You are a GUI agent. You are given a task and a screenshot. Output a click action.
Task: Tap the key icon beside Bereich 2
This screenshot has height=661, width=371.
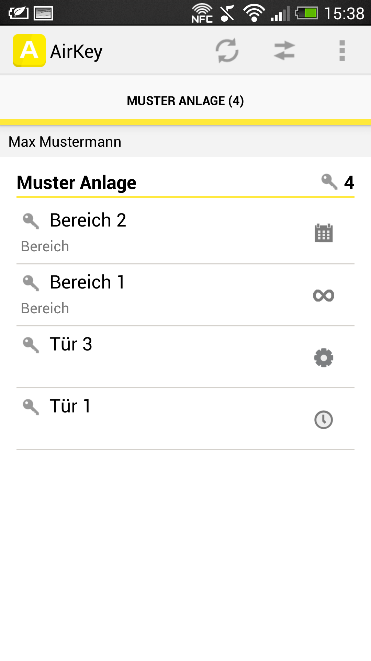point(31,221)
